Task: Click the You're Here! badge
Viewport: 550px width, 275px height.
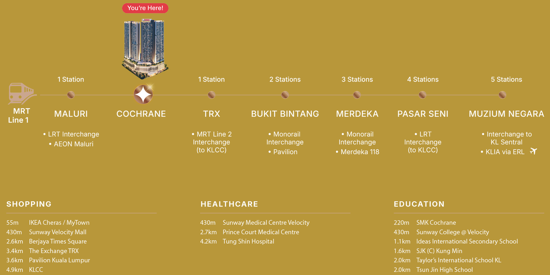Action: tap(145, 8)
